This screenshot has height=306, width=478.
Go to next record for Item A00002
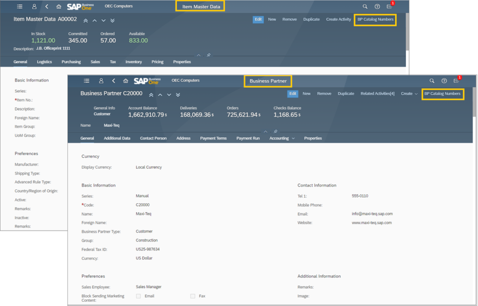coord(104,21)
